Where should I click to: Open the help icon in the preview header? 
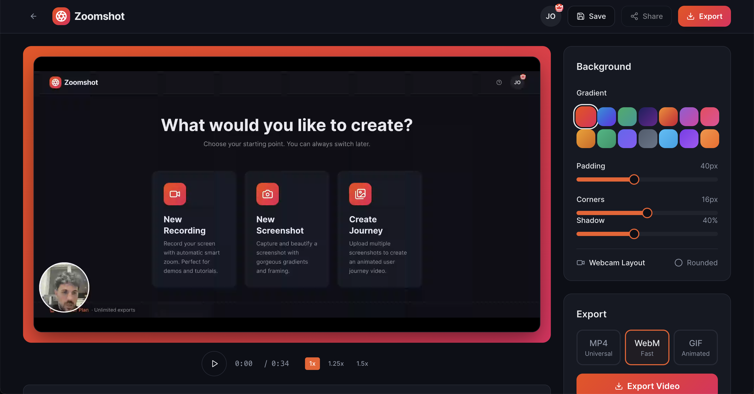pyautogui.click(x=499, y=82)
